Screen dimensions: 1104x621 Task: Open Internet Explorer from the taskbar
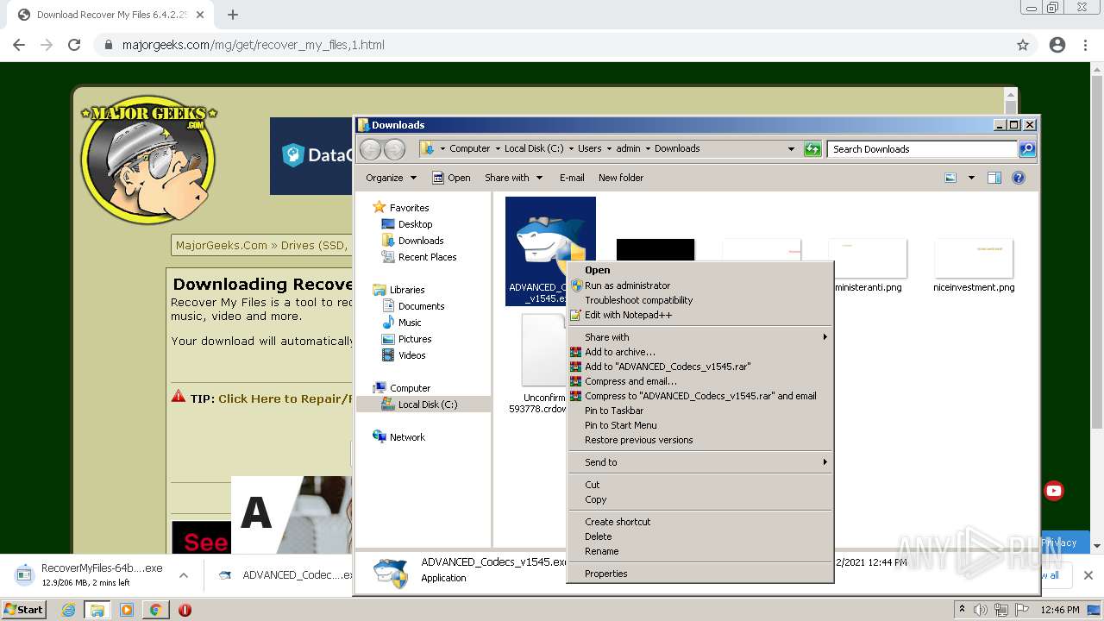(68, 610)
